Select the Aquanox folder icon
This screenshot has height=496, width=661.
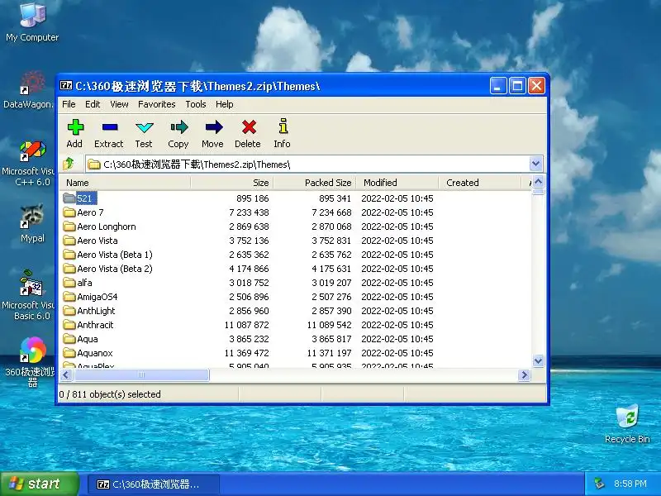point(69,353)
